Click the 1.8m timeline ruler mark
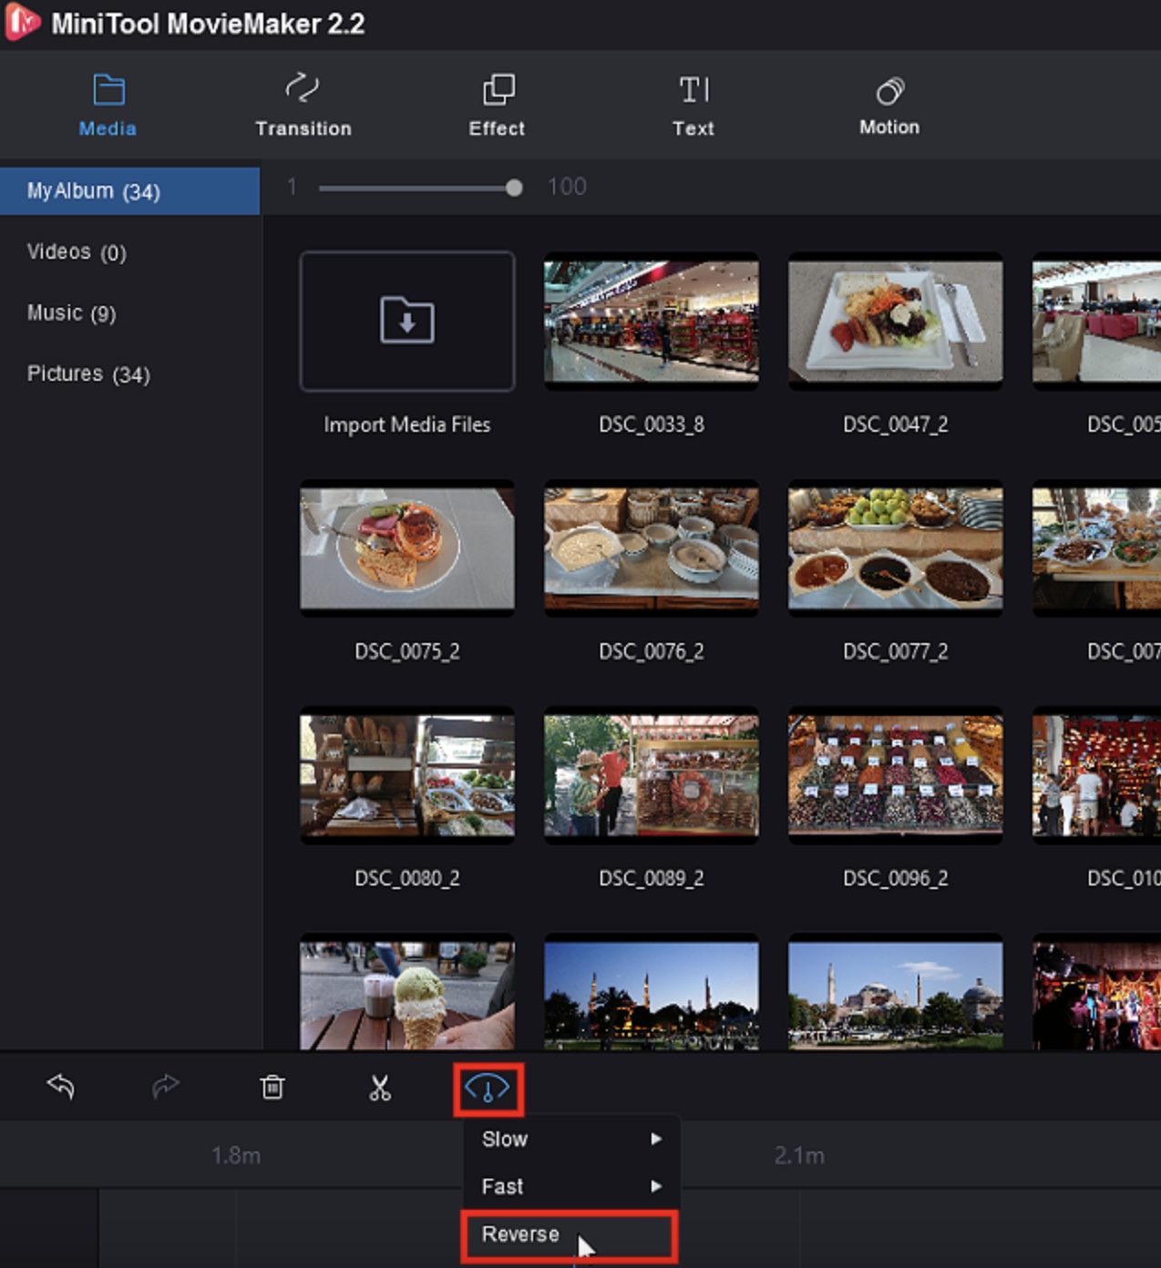The width and height of the screenshot is (1161, 1268). (x=236, y=1156)
